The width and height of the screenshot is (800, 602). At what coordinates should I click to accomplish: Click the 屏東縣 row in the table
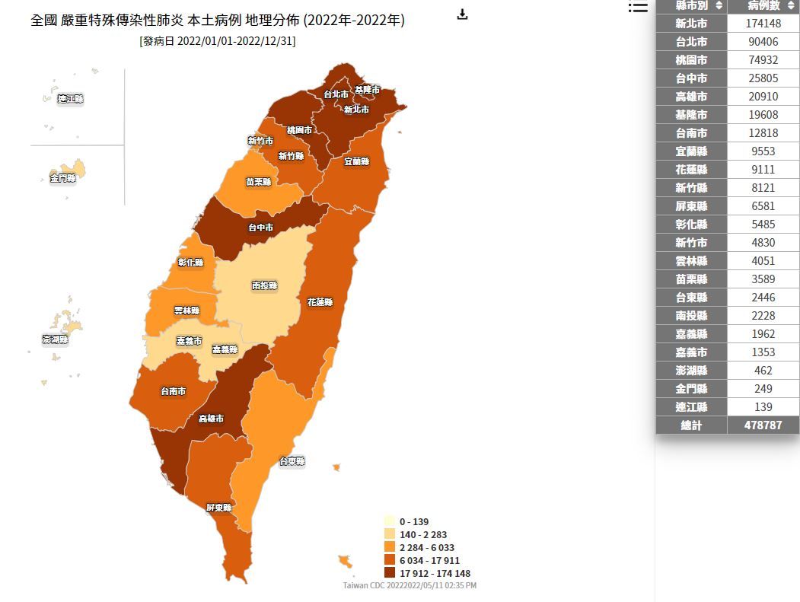point(727,206)
